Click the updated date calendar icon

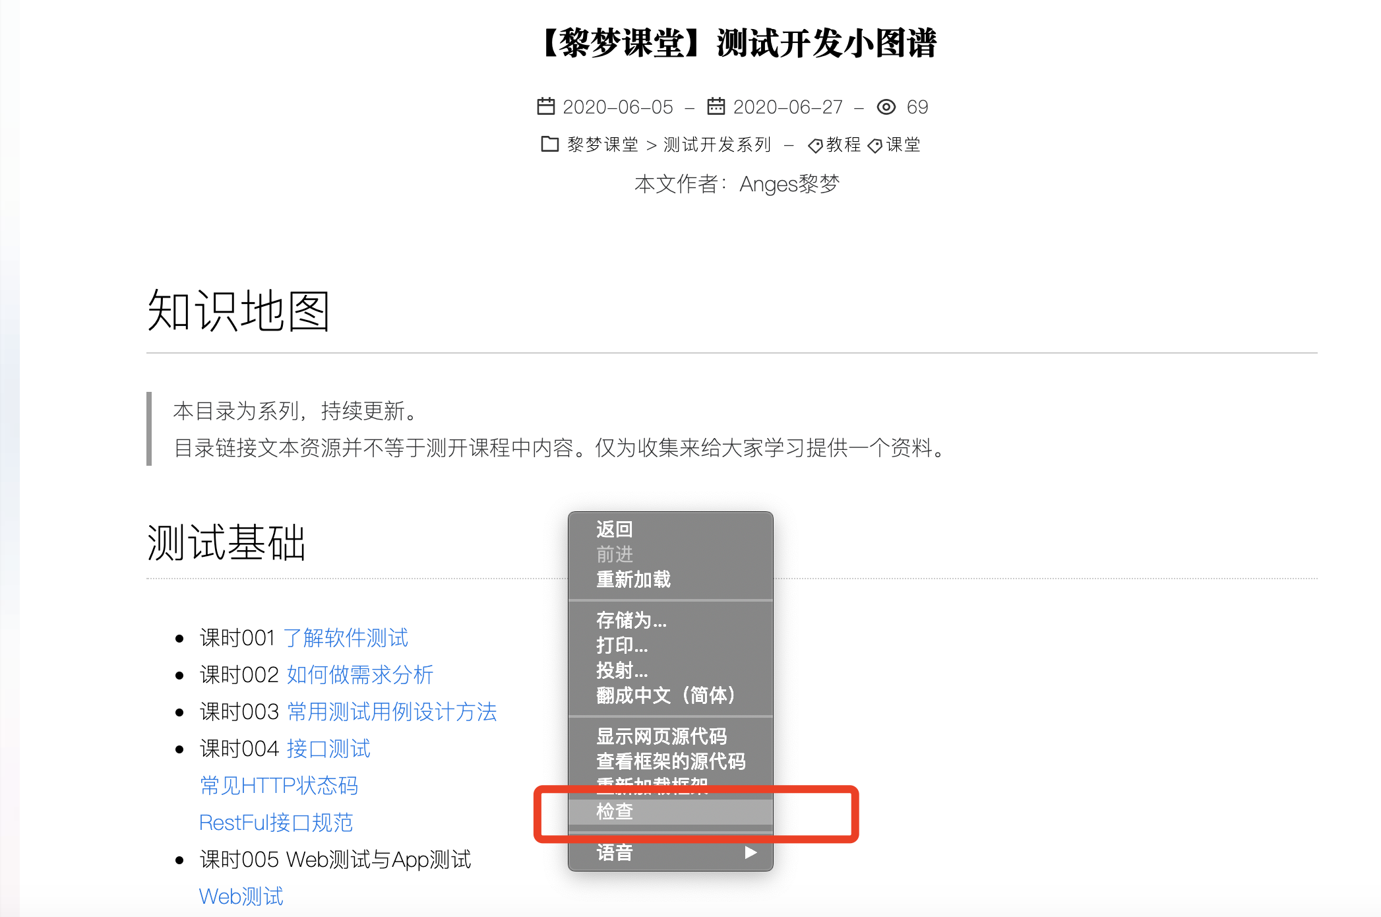pyautogui.click(x=716, y=106)
